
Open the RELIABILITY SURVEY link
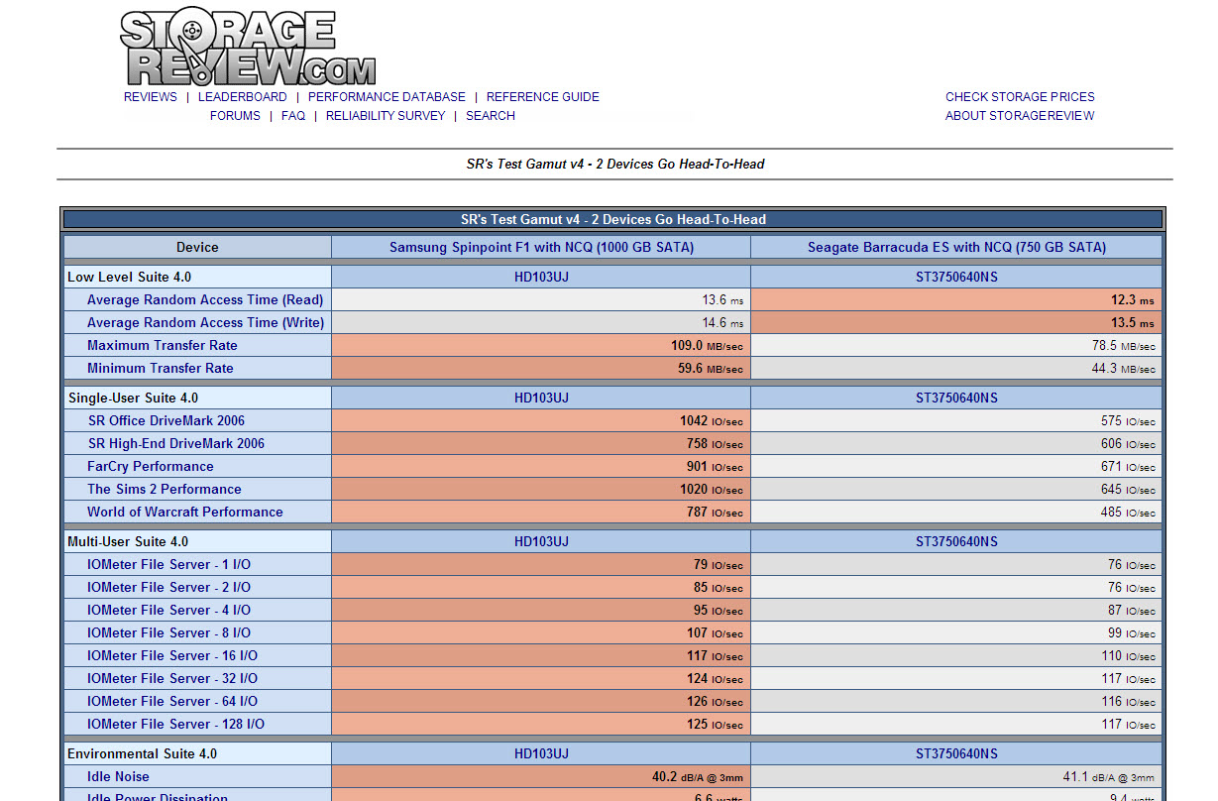coord(386,116)
